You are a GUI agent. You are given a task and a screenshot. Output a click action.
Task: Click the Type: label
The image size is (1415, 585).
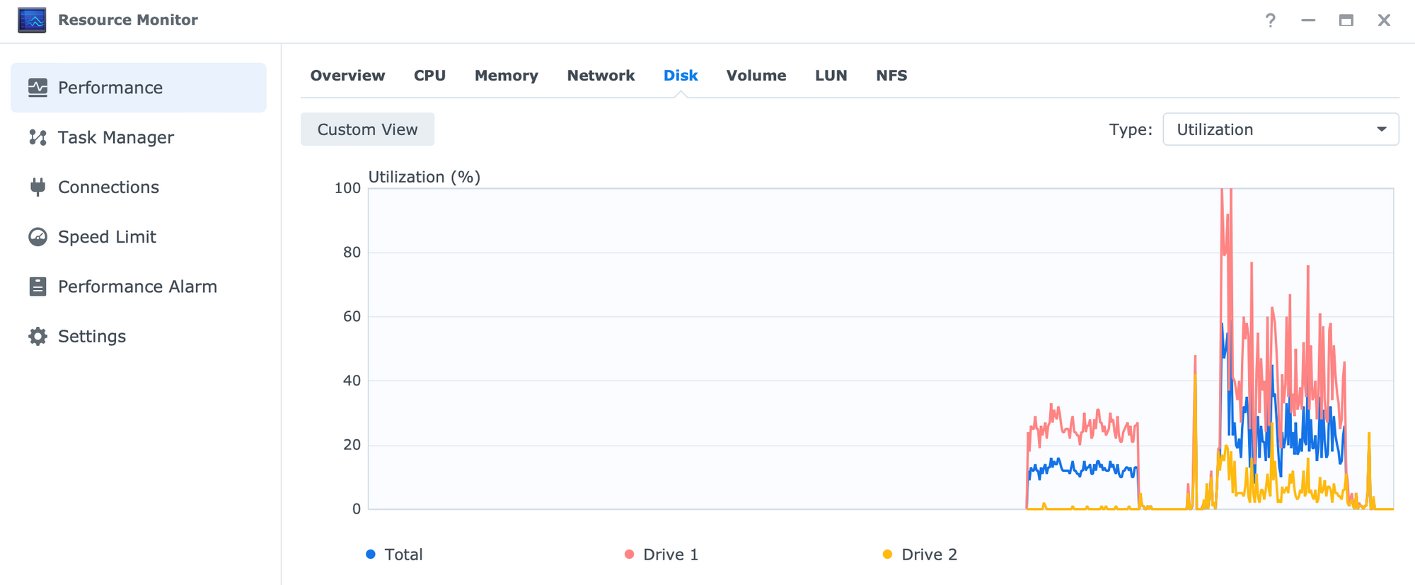point(1131,129)
